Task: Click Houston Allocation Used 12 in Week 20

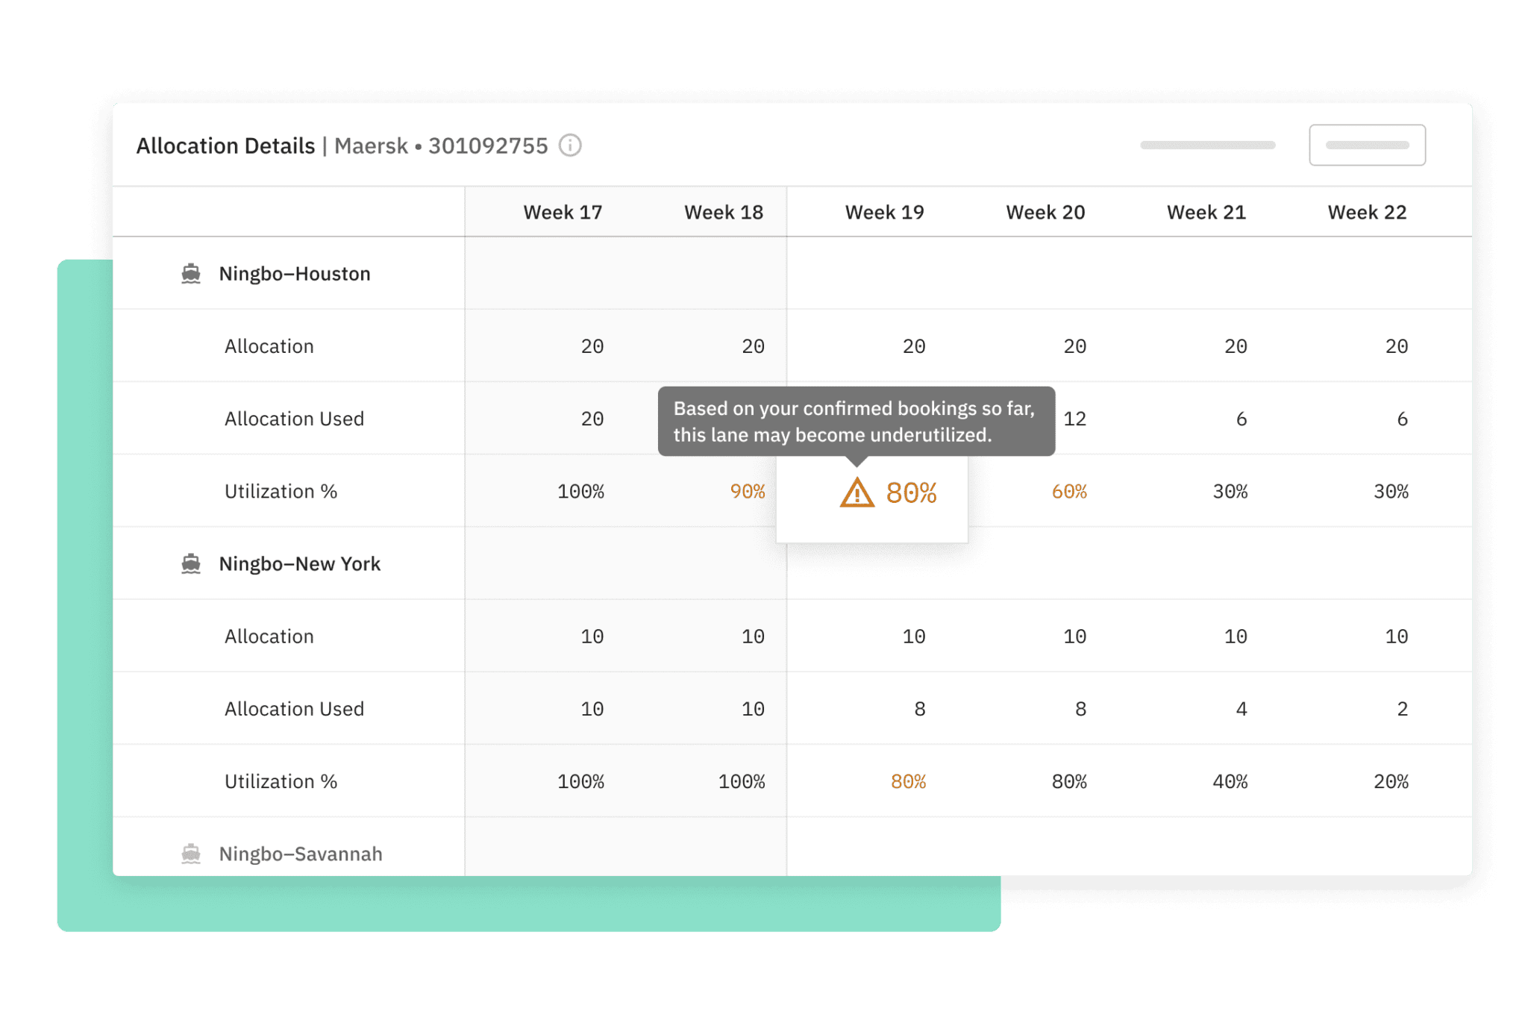Action: (1074, 419)
